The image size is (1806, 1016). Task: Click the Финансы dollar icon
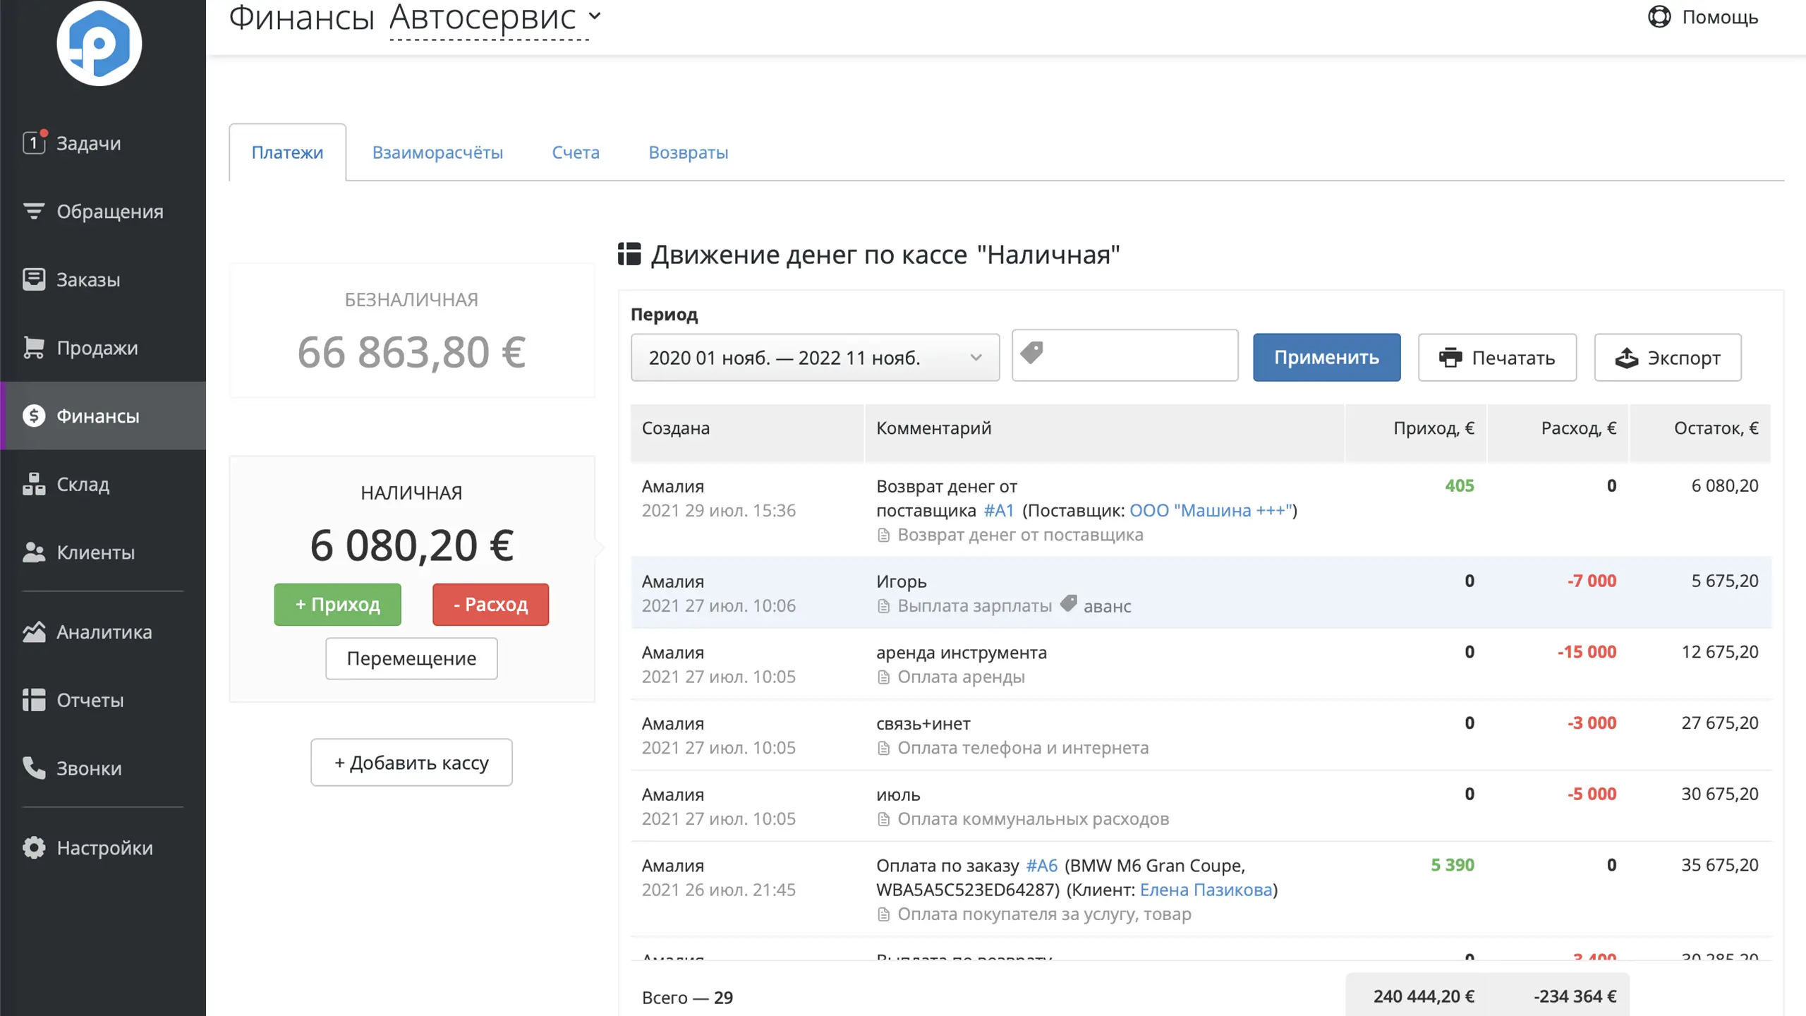[x=34, y=416]
